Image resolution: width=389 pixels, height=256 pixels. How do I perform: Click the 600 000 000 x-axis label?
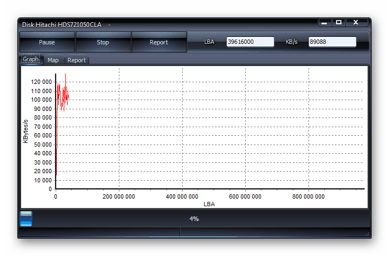point(245,196)
